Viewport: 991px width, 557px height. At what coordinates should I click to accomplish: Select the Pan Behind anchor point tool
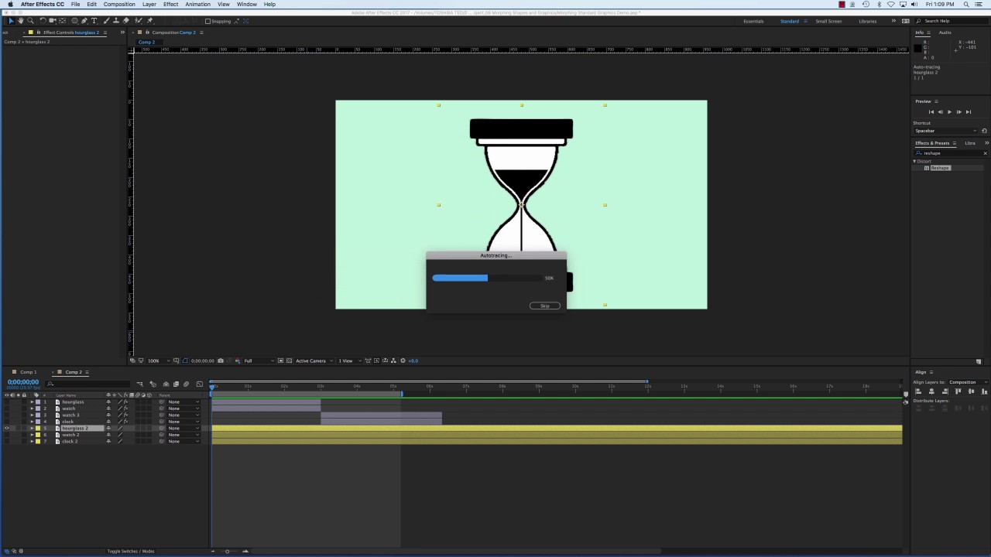[62, 21]
